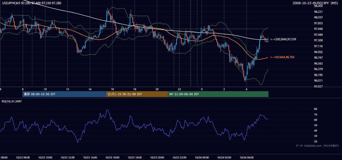Click price axis value 98.405
This screenshot has height=160, width=342.
(318, 6)
